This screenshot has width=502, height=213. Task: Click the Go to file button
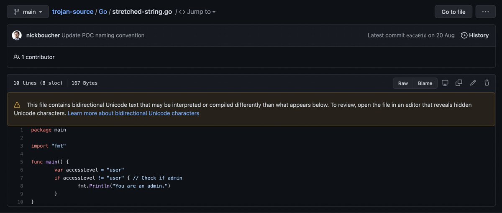tap(453, 12)
